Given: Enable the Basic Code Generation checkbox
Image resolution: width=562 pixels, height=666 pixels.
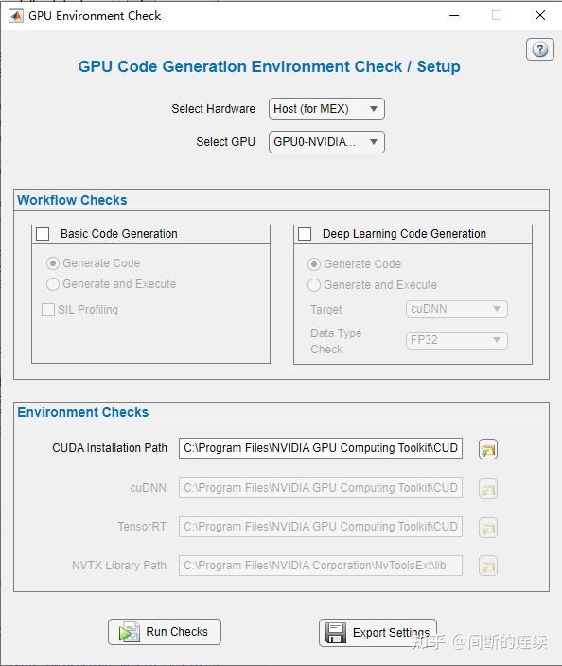Looking at the screenshot, I should pyautogui.click(x=43, y=234).
